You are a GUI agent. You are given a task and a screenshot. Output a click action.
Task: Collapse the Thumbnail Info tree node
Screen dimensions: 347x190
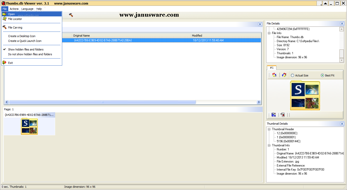coord(269,145)
